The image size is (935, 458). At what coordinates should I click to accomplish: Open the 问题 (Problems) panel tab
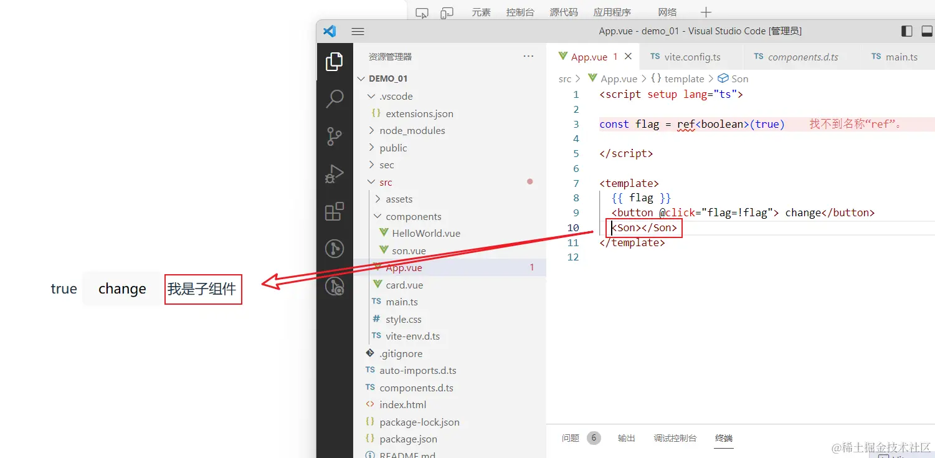[x=570, y=438]
